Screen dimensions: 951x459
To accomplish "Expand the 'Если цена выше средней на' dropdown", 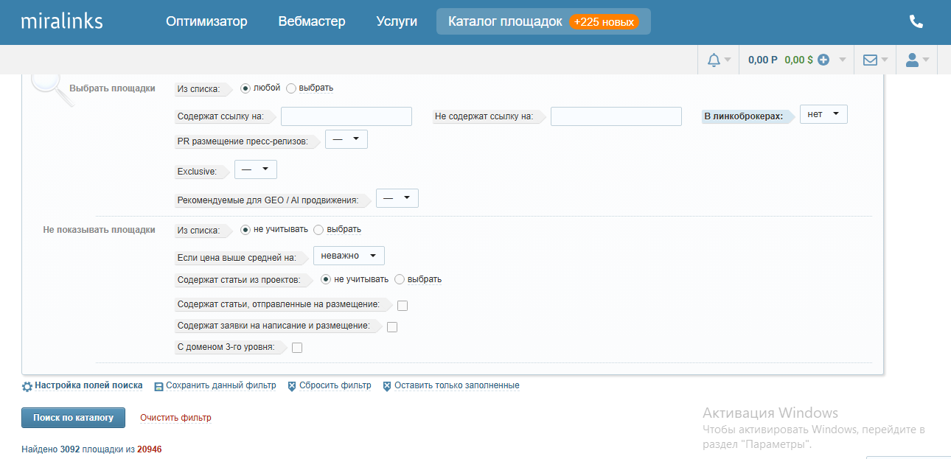I will 349,256.
